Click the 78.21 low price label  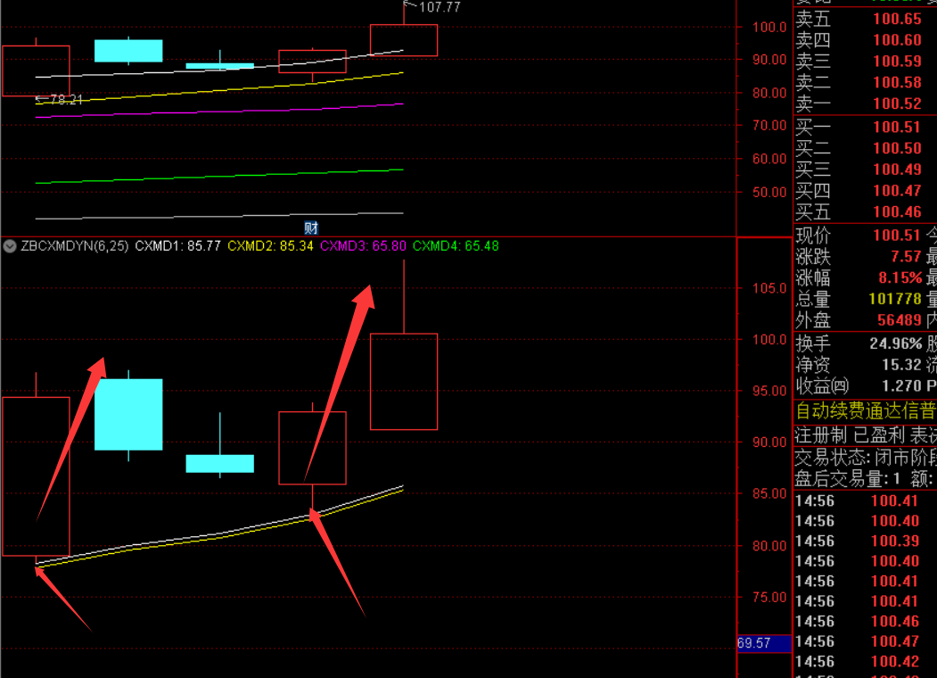66,100
